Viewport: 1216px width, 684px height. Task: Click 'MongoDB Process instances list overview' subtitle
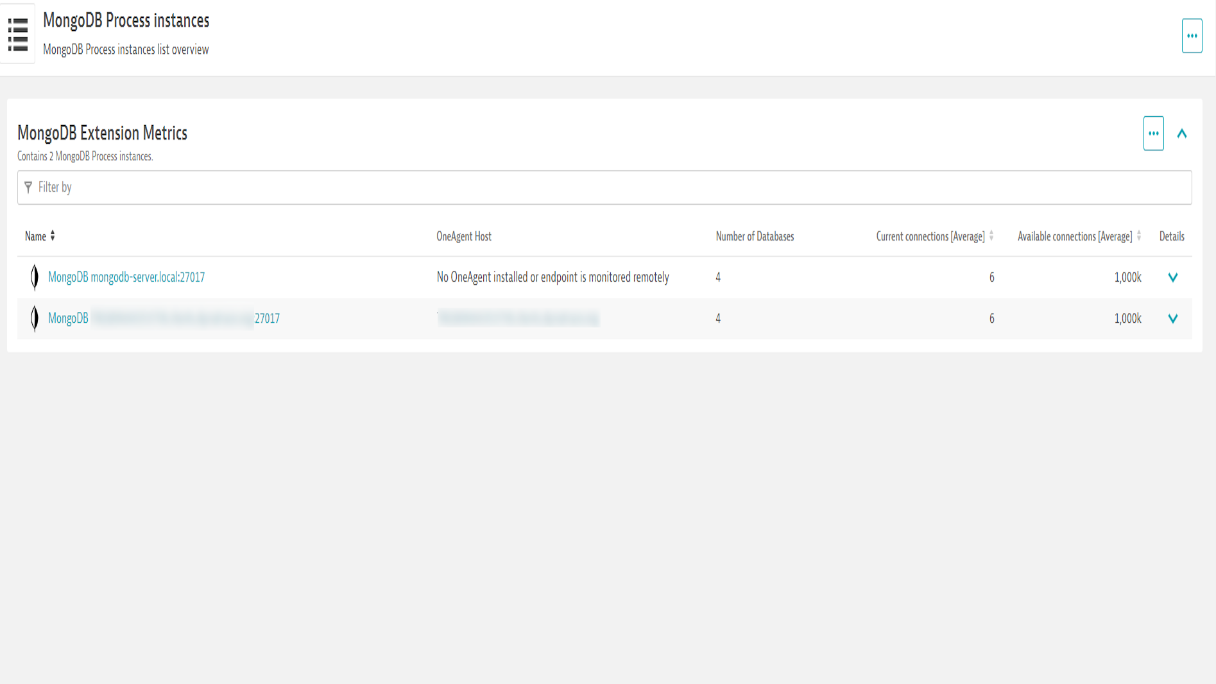[x=126, y=49]
